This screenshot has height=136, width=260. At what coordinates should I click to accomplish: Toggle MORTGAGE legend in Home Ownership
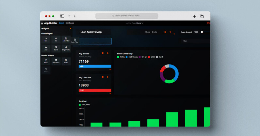click(132, 57)
